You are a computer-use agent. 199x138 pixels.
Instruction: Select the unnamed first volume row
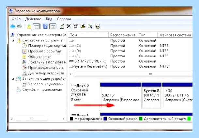[130, 40]
